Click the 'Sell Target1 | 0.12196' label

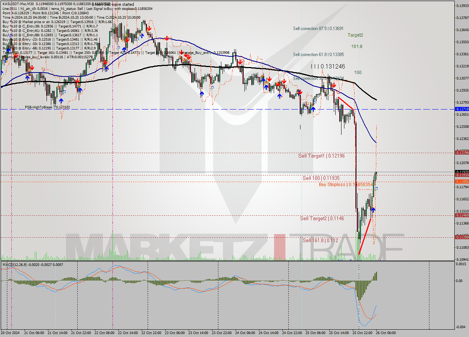321,156
